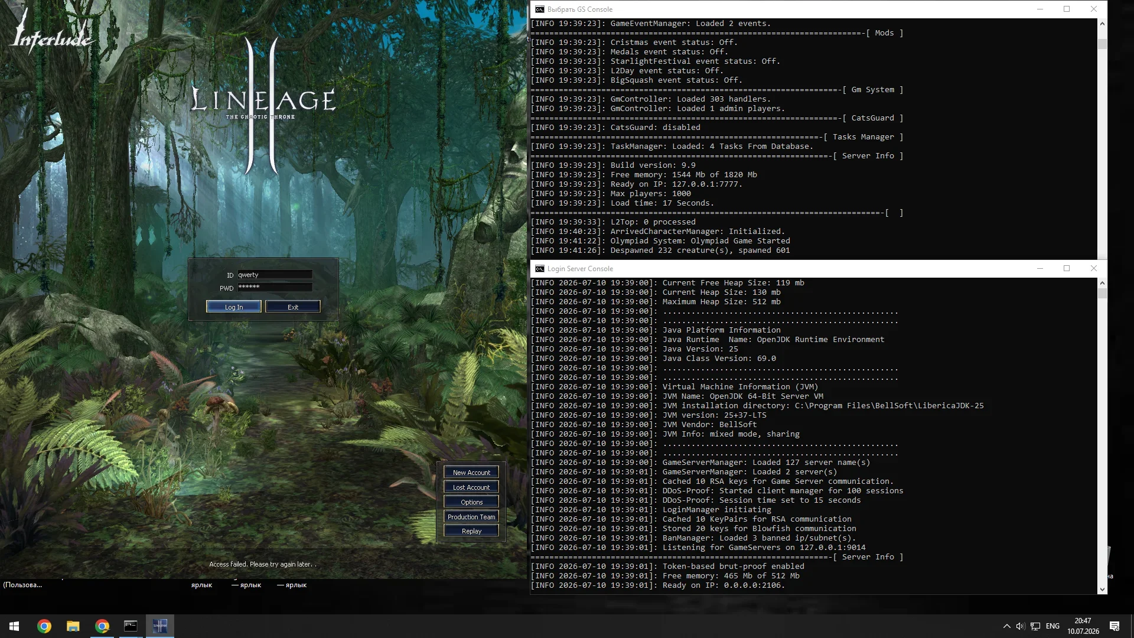Click the "Maximum Heap Size: 512 mb" line
Screen dimensions: 1134x638
coord(656,302)
